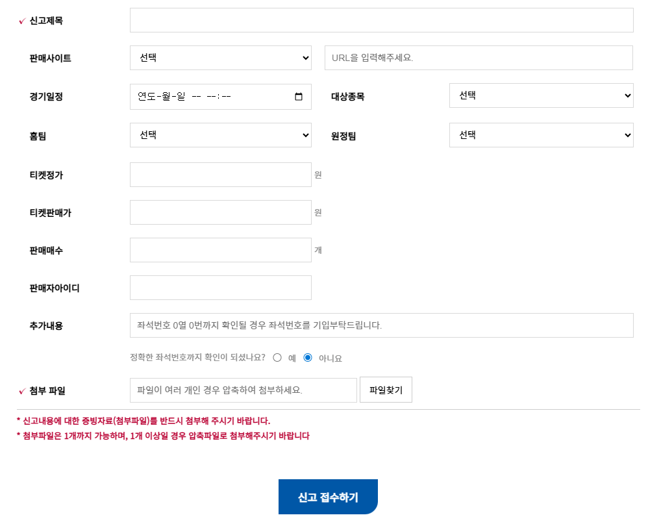
Task: Focus the URL input field
Action: (x=479, y=58)
